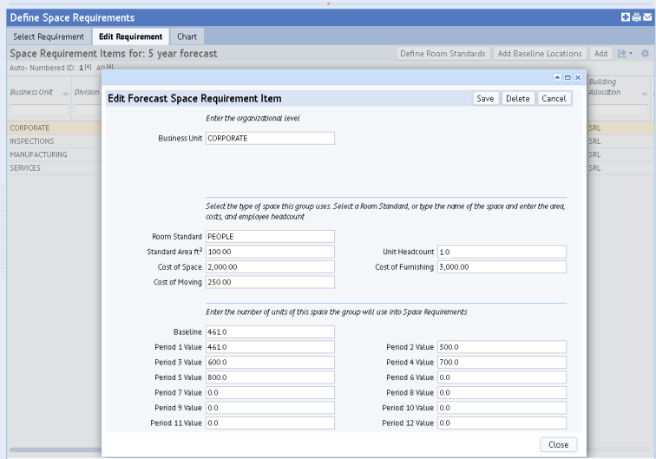Click the Cost of Furnishing field
This screenshot has width=656, height=459.
tap(502, 267)
